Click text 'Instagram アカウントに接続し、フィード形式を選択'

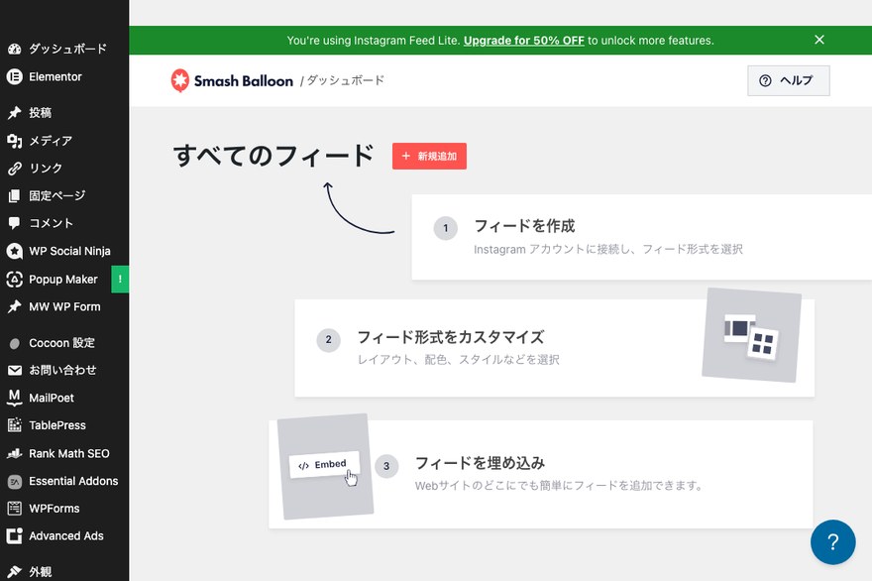click(608, 249)
